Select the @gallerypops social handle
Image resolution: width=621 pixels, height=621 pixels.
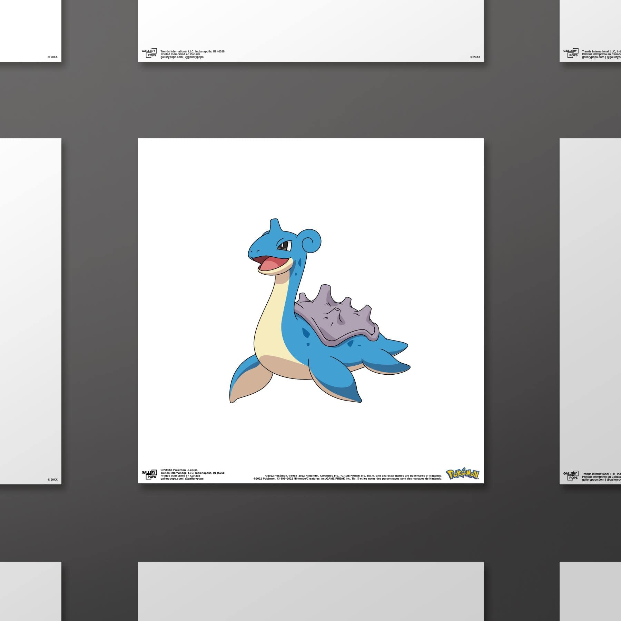(x=195, y=479)
